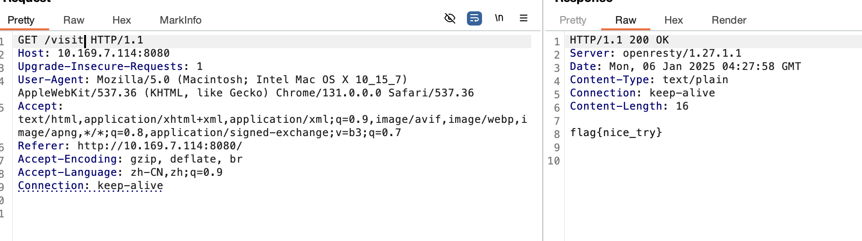Click the flag{nice_try} response body text
862x241 pixels.
click(616, 133)
